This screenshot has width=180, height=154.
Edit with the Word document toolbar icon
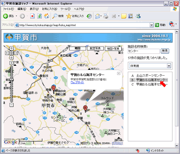tap(114, 16)
